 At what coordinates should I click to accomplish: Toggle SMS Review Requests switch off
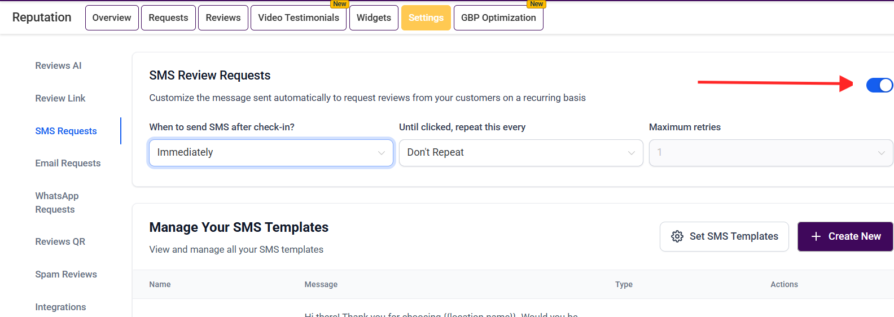[879, 85]
